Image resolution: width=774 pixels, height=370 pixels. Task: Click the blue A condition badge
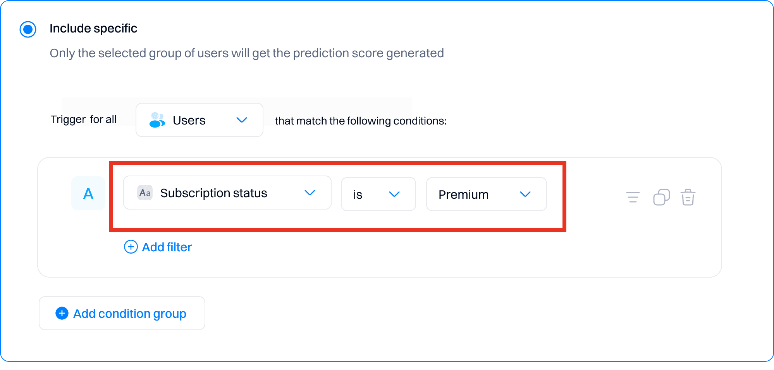88,194
